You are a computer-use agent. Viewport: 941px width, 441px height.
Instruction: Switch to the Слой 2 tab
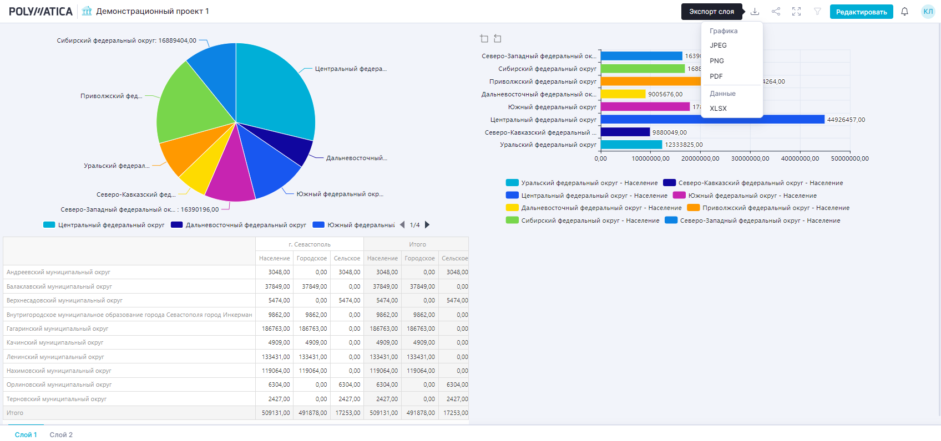61,435
